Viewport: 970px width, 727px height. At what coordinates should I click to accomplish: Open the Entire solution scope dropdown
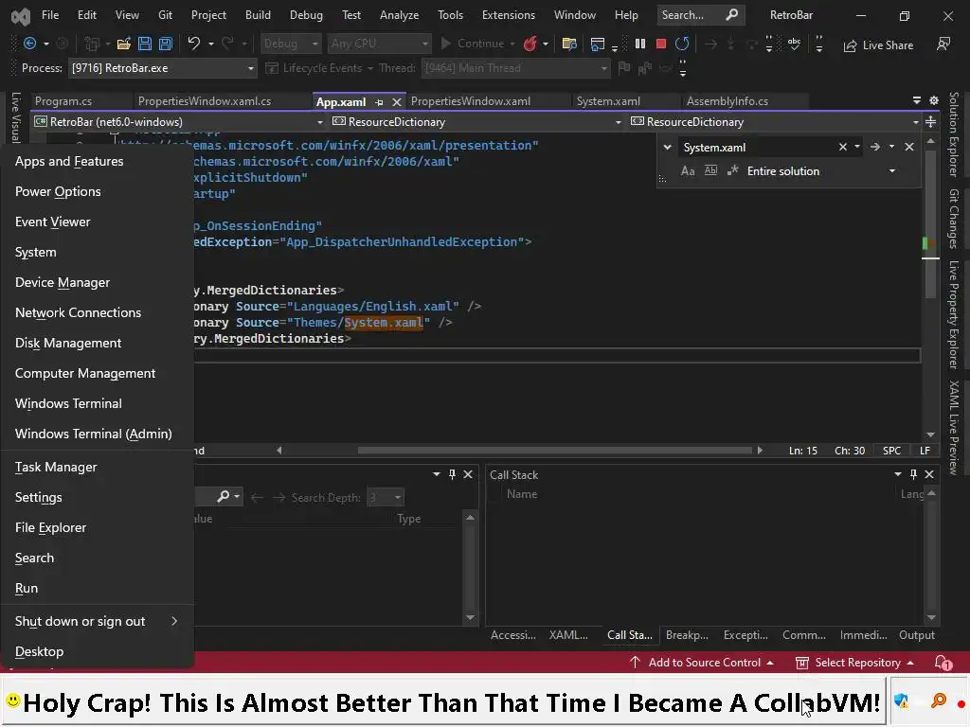tap(892, 171)
